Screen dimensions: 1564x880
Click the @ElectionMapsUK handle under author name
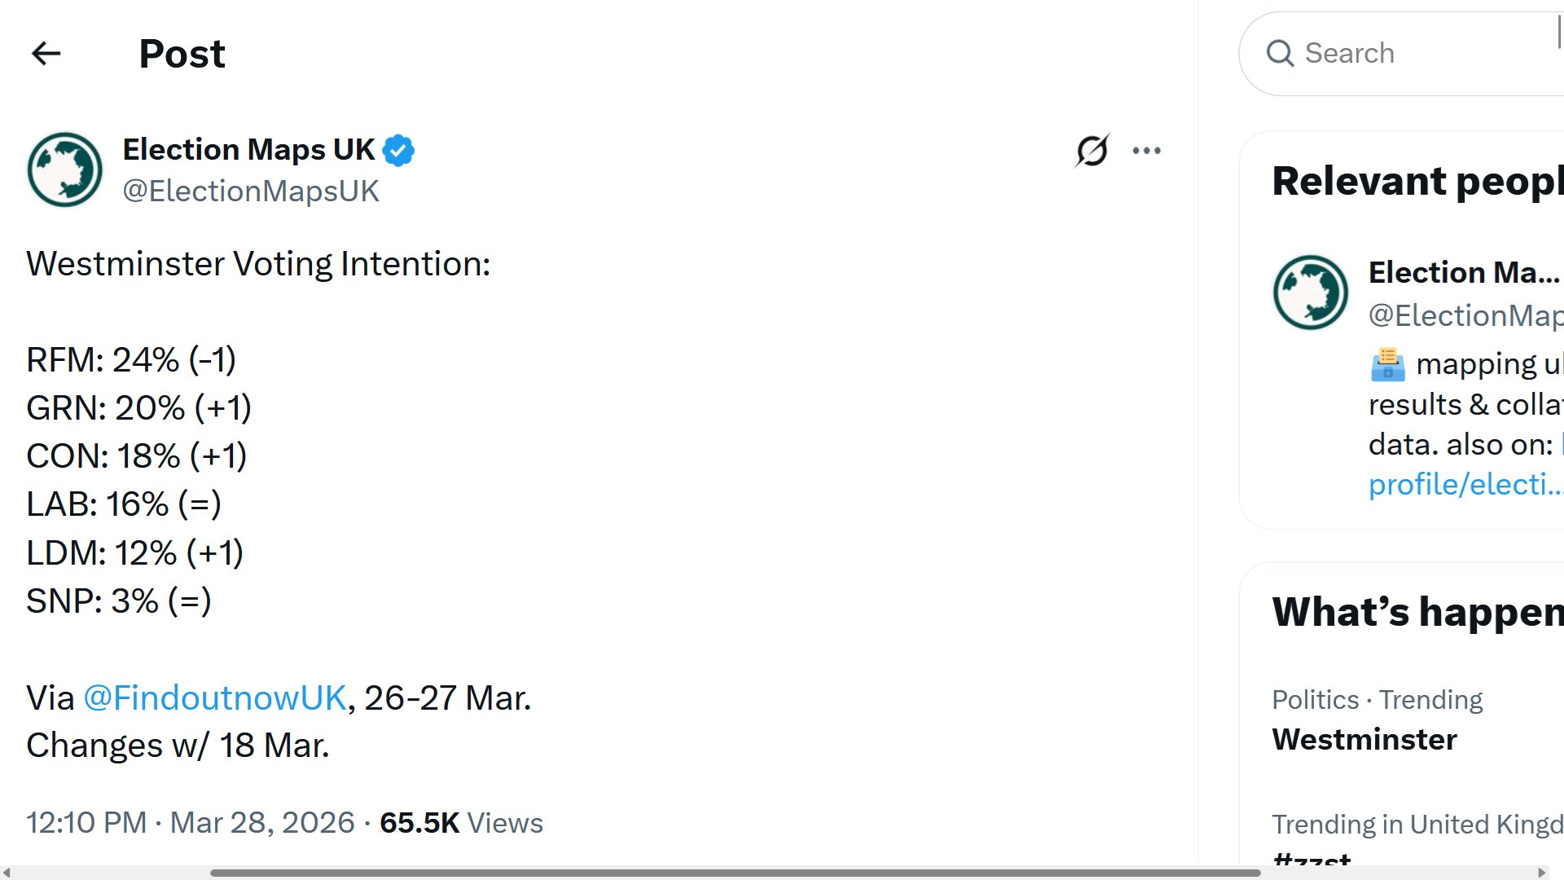(251, 191)
